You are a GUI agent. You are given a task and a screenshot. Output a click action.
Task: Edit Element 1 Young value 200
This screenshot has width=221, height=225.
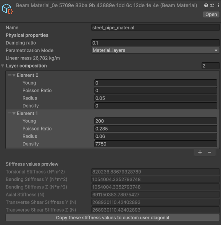tap(156, 121)
